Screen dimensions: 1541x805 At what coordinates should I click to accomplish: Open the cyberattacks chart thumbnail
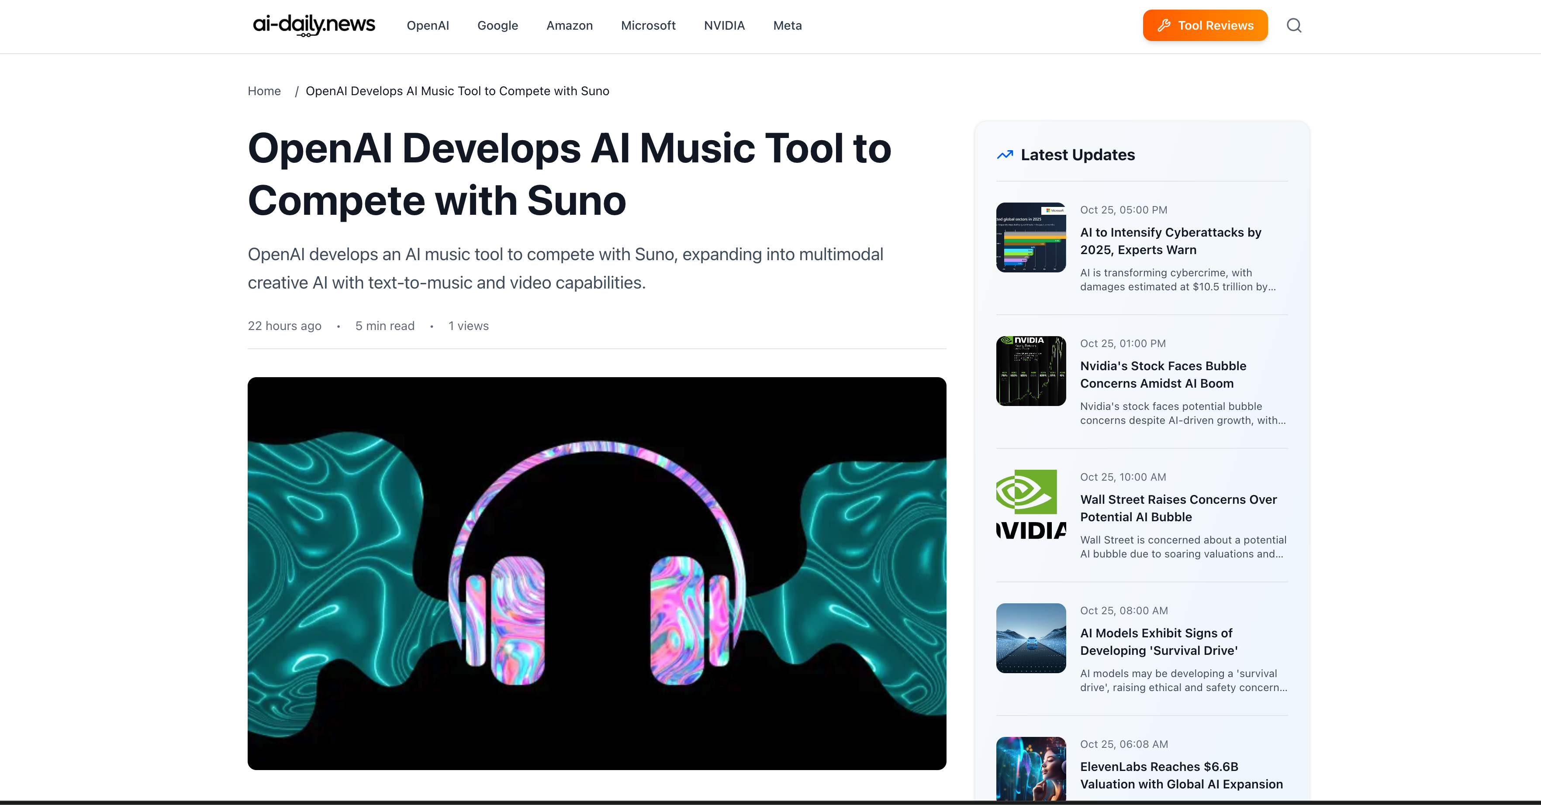point(1030,237)
